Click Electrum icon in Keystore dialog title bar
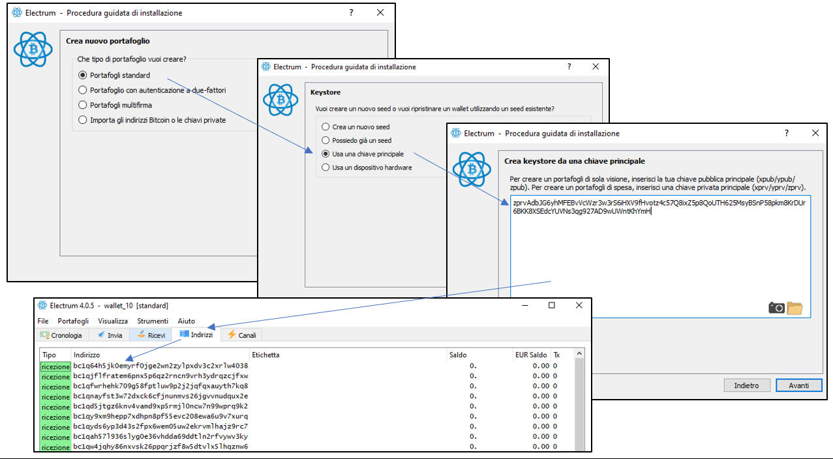The width and height of the screenshot is (833, 459). (x=265, y=67)
